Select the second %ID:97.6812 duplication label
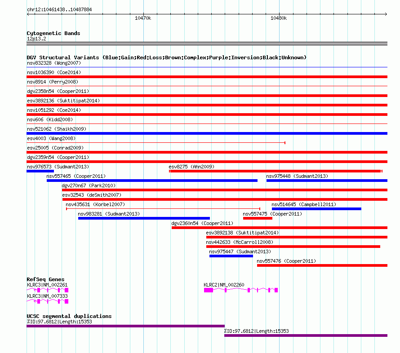This screenshot has width=400, height=353. click(x=256, y=331)
